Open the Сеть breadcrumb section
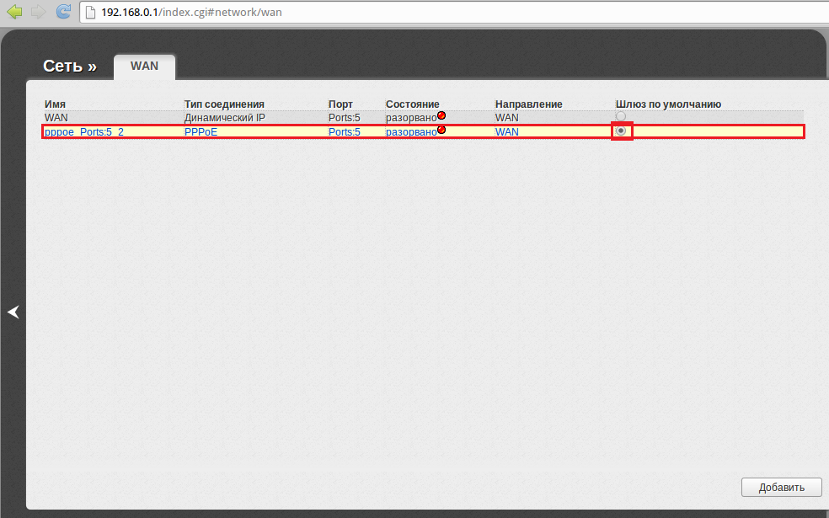The height and width of the screenshot is (518, 829). [x=69, y=66]
